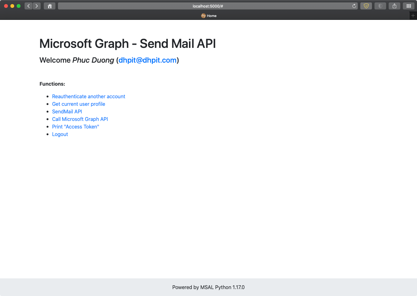Image resolution: width=417 pixels, height=296 pixels.
Task: Click Print "Access Token" link
Action: (x=76, y=127)
